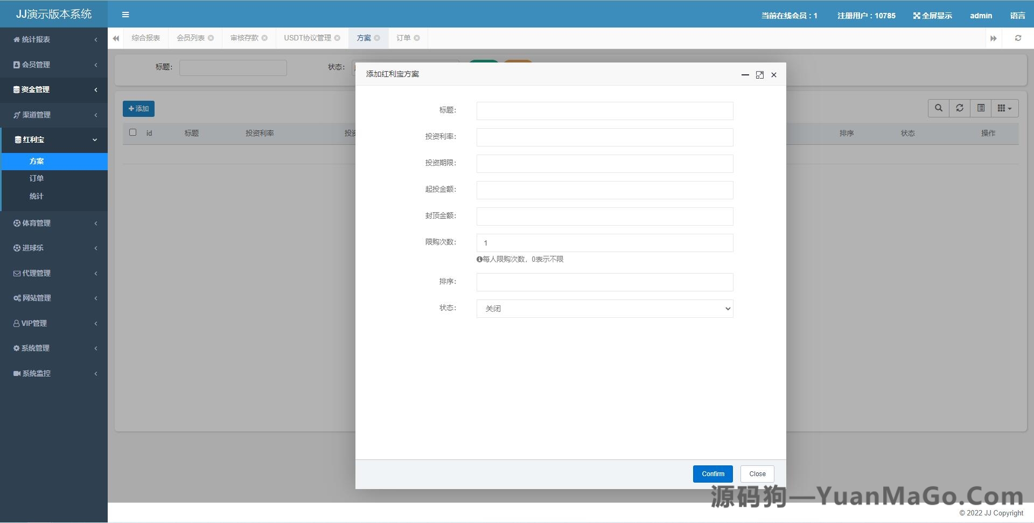Expand the 资金管理 sidebar menu
This screenshot has width=1034, height=523.
54,89
